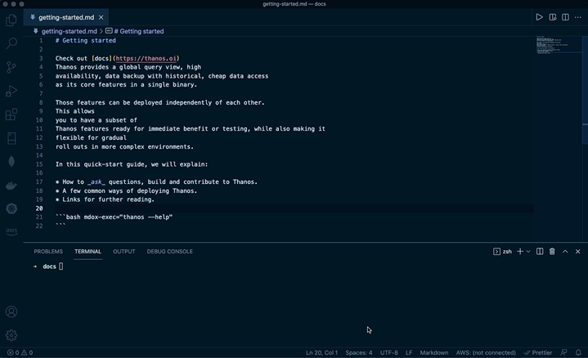Select the getting-started.md editor tab
Image resolution: width=588 pixels, height=358 pixels.
[x=66, y=17]
